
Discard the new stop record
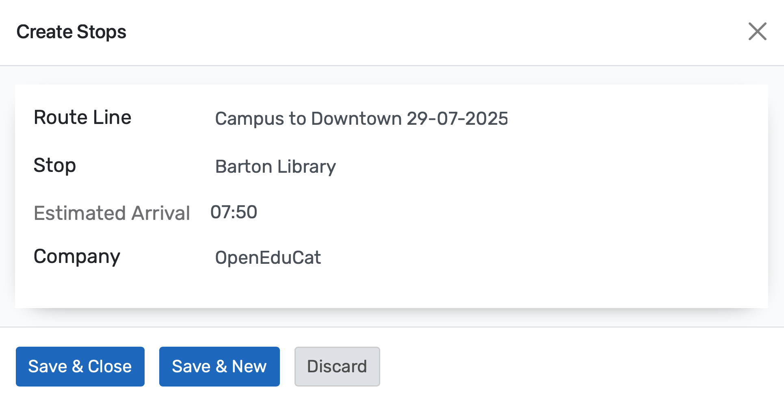337,366
